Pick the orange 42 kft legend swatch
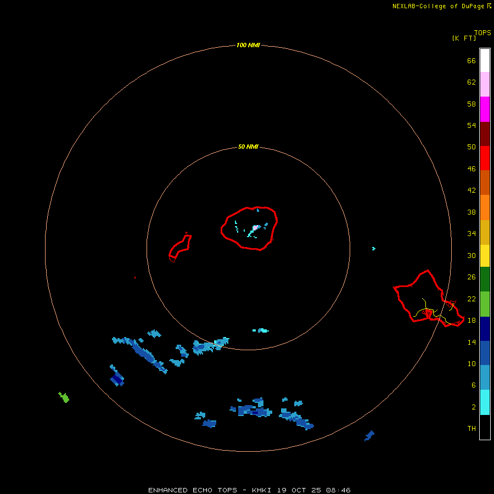The image size is (494, 494). [485, 207]
